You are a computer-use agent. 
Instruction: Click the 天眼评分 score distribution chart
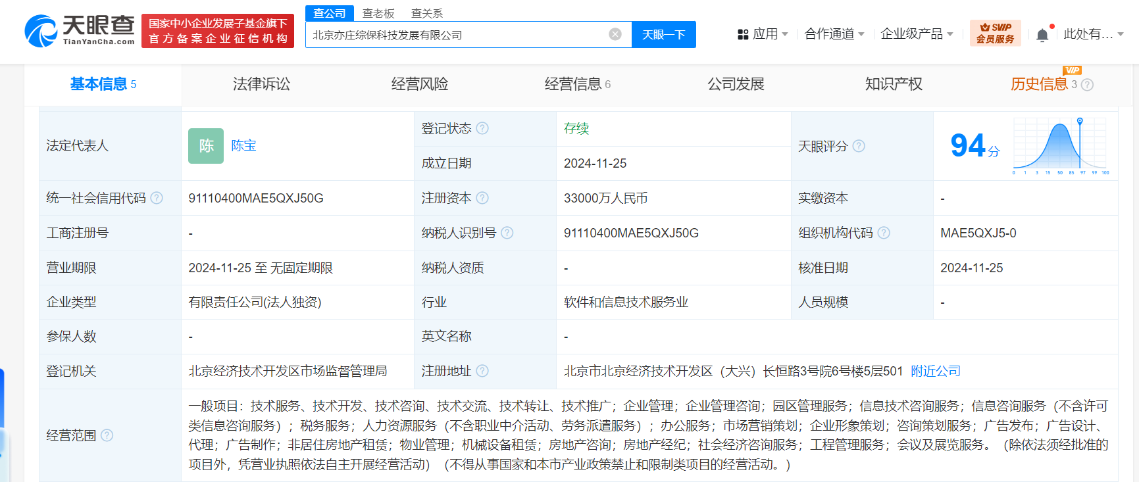[x=1060, y=146]
